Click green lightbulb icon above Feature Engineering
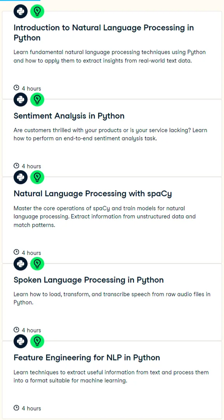This screenshot has height=420, width=224. coord(37,341)
